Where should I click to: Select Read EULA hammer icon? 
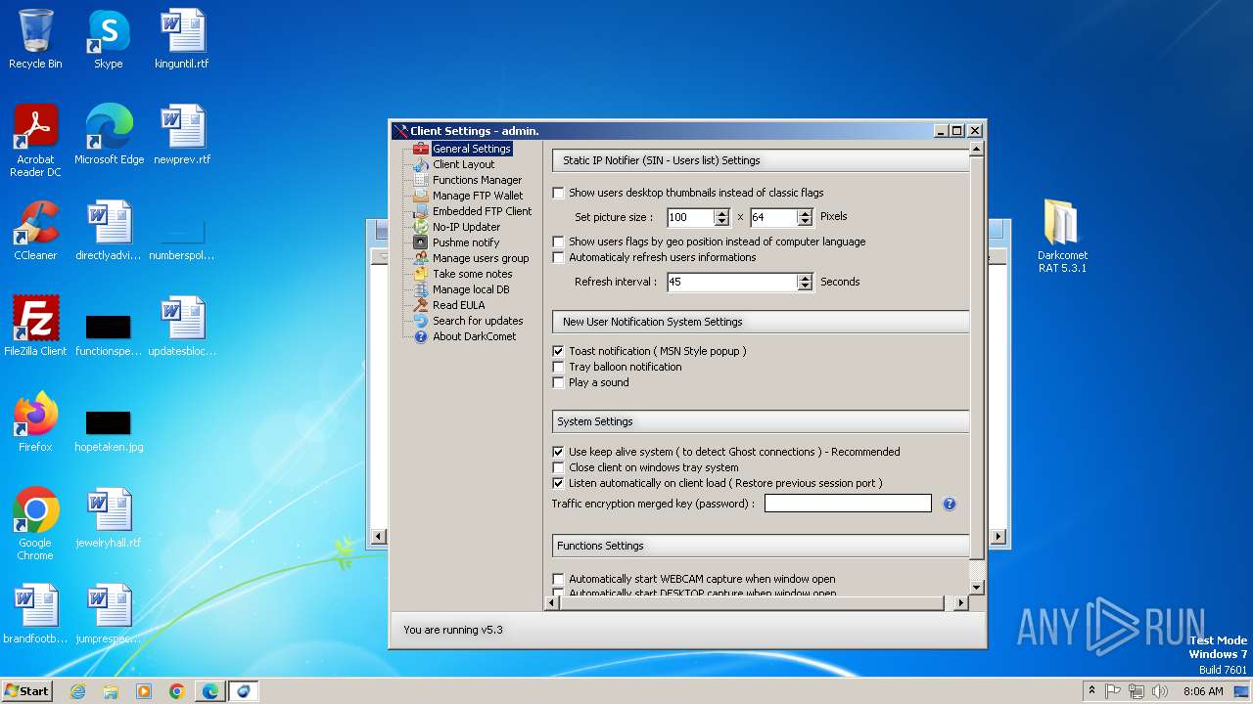point(421,305)
